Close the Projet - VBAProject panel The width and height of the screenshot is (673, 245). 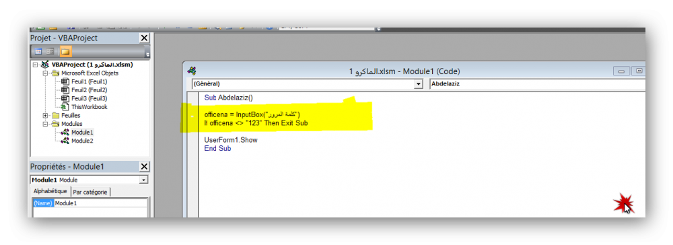[144, 38]
